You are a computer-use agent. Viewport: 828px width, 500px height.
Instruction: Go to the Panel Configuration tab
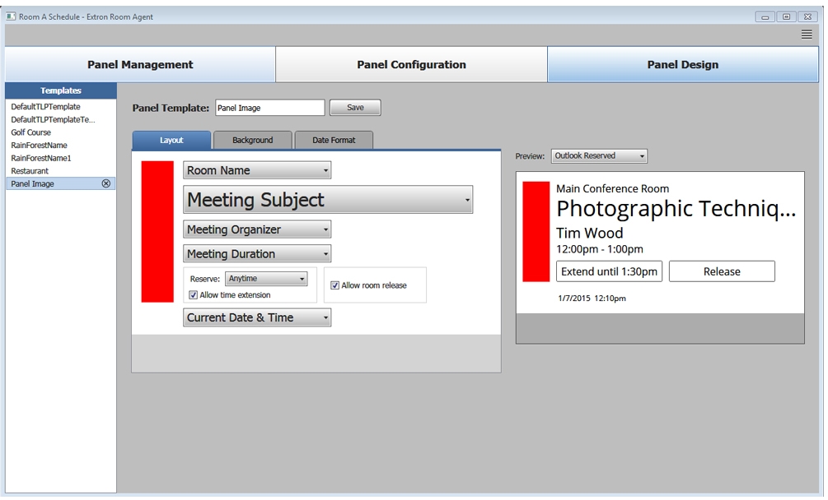(411, 65)
